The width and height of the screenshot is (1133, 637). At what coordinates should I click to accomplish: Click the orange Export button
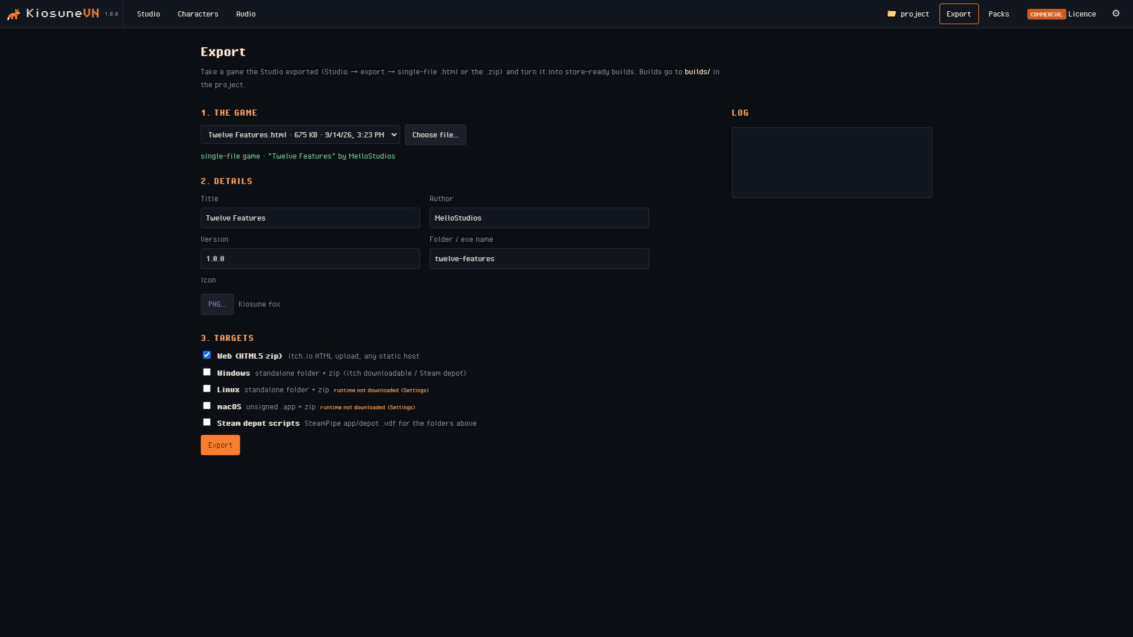coord(220,445)
